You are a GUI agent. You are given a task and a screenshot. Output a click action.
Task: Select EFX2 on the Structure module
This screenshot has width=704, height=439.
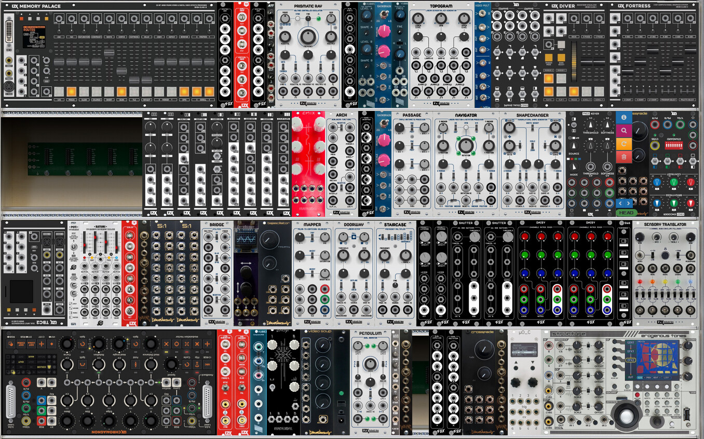(x=630, y=360)
